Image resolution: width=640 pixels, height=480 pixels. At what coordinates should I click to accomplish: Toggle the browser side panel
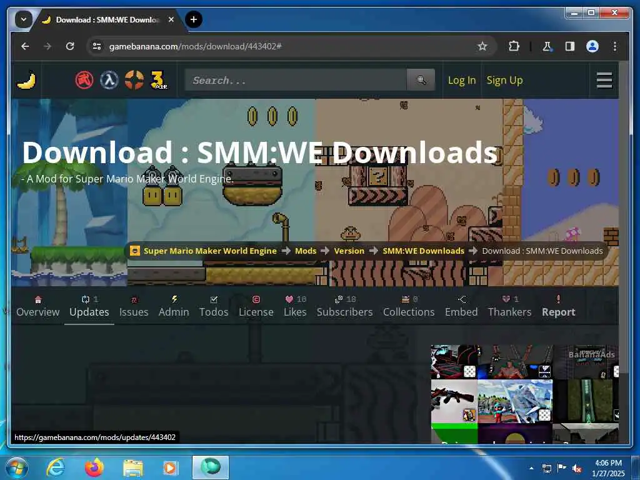coord(570,46)
